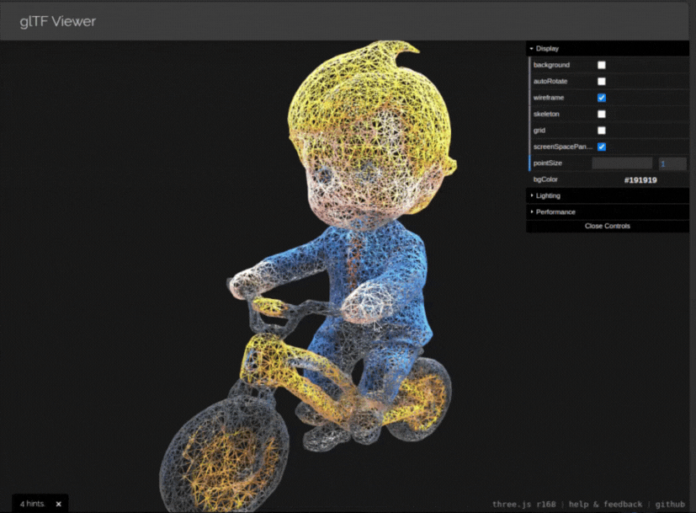Enable the grid checkbox
Image resolution: width=696 pixels, height=513 pixels.
602,131
